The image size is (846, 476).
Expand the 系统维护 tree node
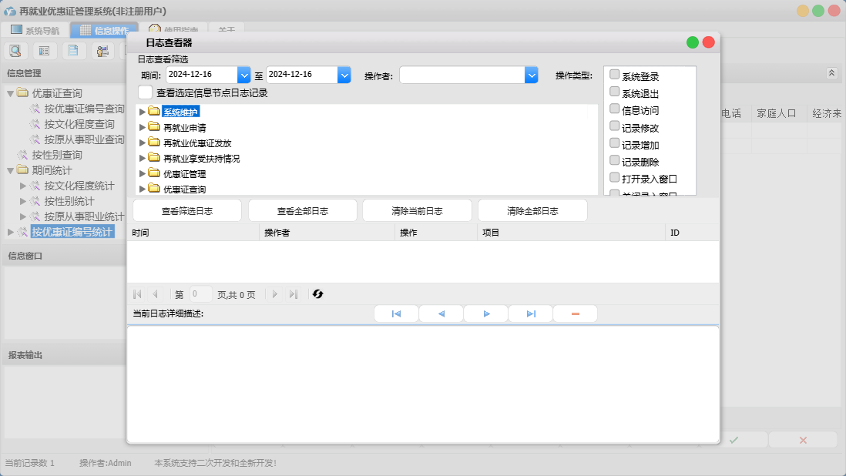point(143,112)
